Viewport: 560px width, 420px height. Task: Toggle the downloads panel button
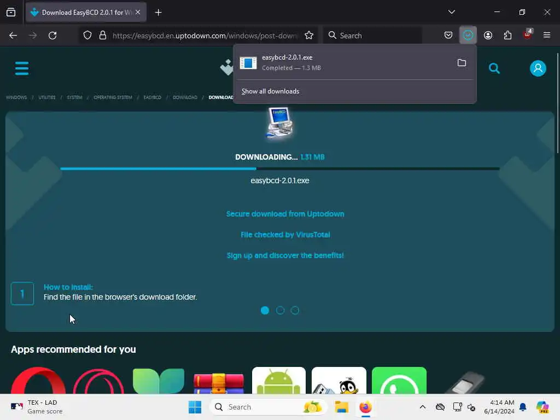click(x=468, y=35)
